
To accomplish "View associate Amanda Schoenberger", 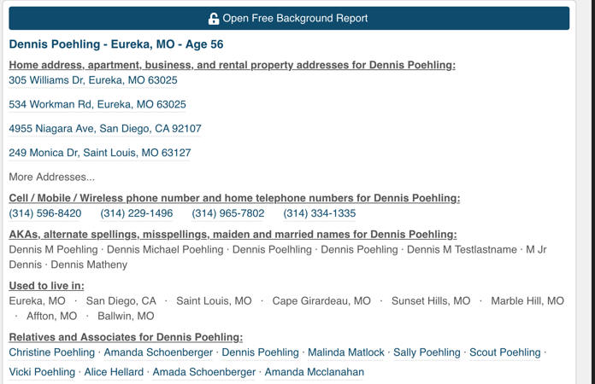I will [158, 352].
